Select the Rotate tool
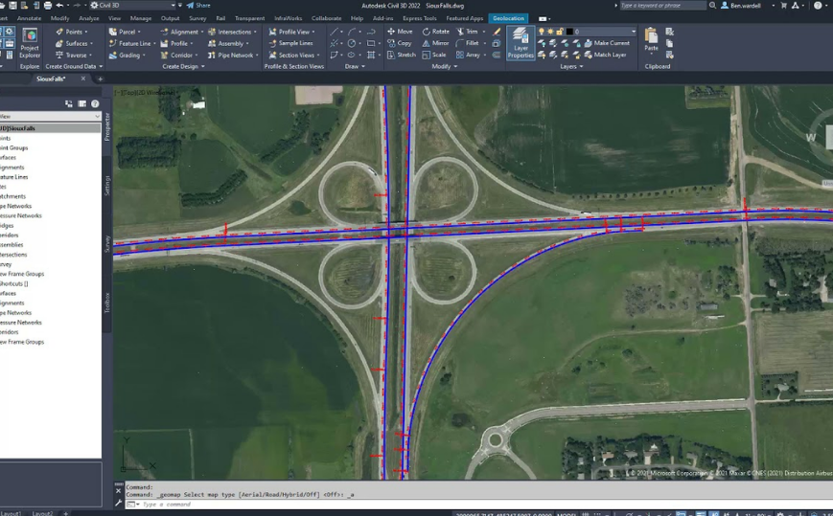 click(435, 32)
